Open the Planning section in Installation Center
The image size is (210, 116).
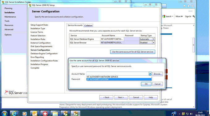[x=8, y=8]
